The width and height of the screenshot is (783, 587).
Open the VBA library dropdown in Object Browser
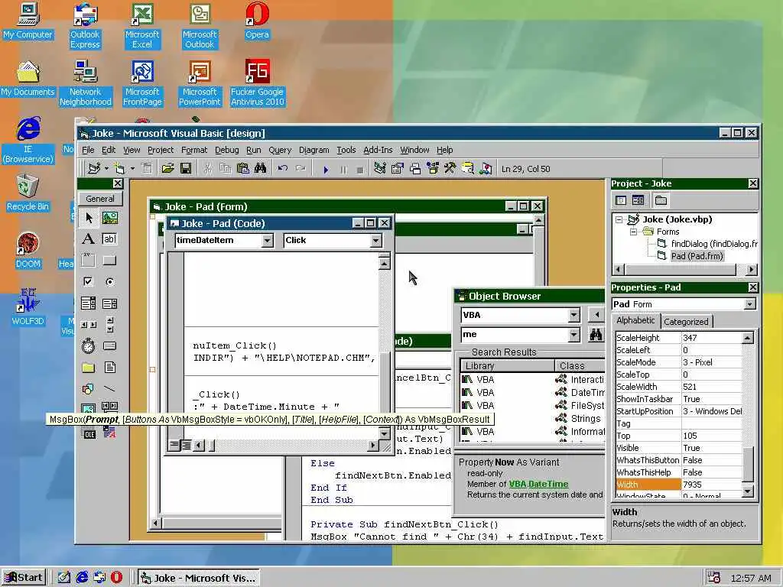(573, 315)
